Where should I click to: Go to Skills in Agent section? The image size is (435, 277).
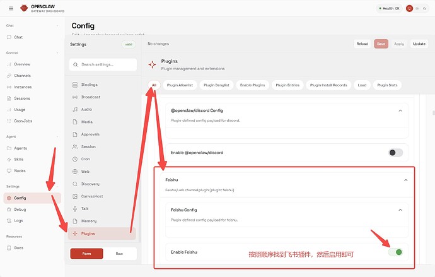(19, 160)
